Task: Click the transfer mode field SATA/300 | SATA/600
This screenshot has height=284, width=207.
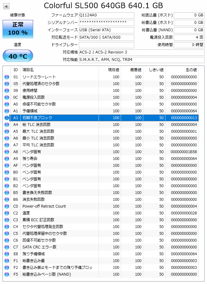Action: coord(107,37)
